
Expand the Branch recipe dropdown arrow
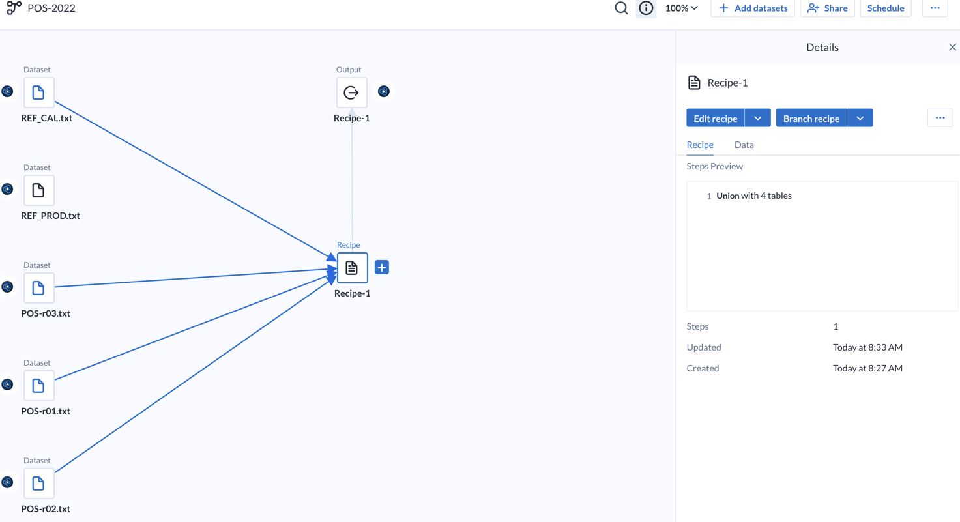[860, 118]
